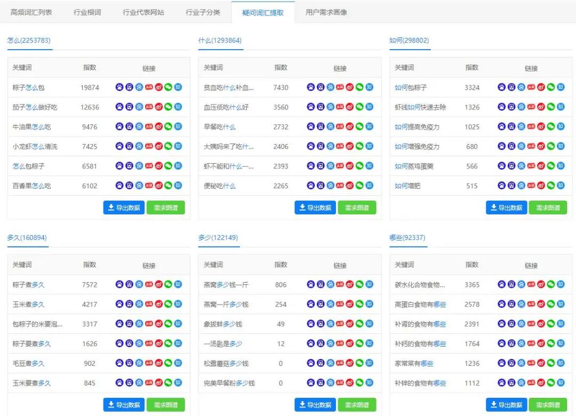Open WeChat search icon beside 粽子煮多久
The image size is (576, 416).
click(x=167, y=284)
